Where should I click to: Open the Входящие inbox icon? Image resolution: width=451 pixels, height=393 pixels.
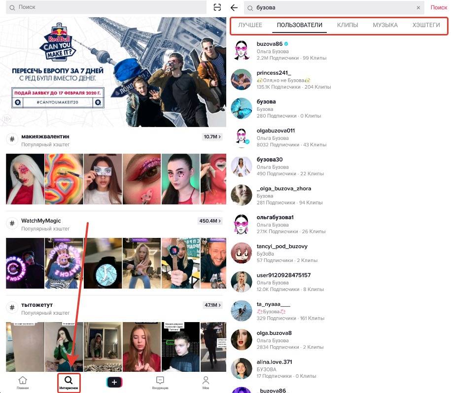(160, 383)
